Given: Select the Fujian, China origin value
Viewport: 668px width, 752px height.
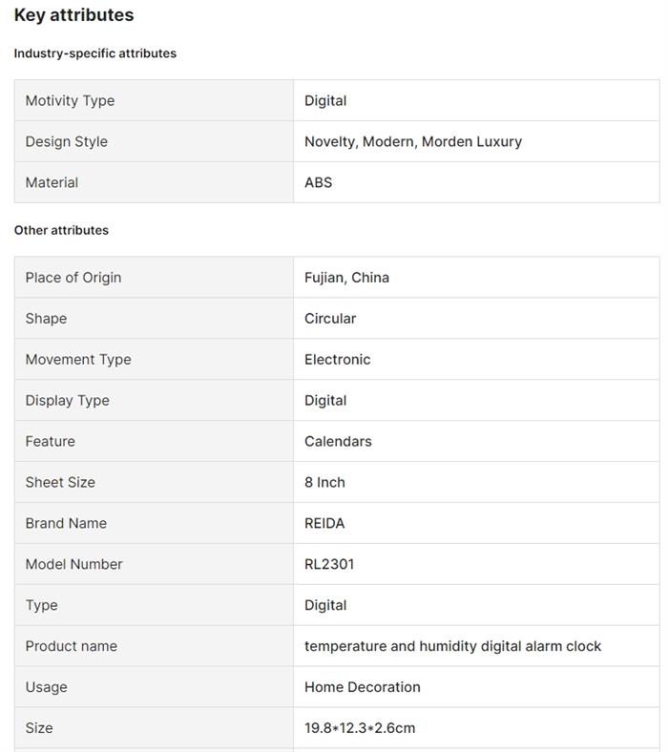Looking at the screenshot, I should tap(346, 278).
